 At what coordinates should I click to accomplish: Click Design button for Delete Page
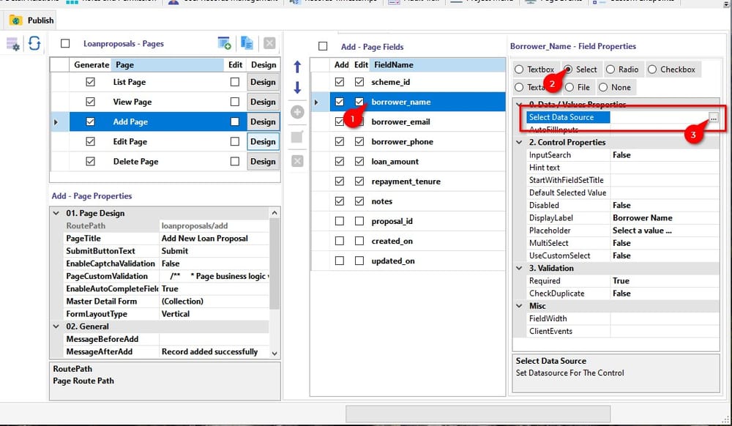[x=261, y=161]
